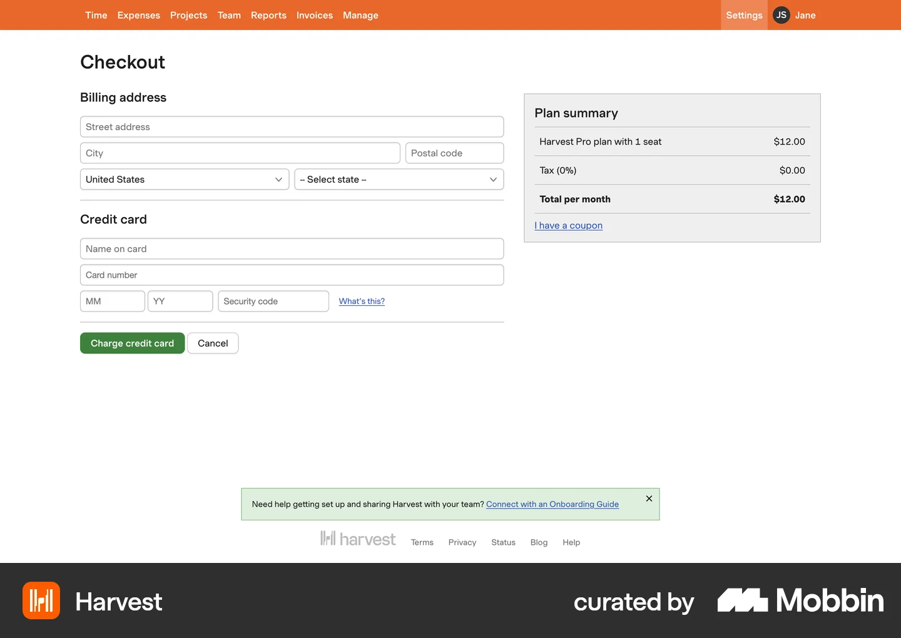The width and height of the screenshot is (901, 638).
Task: Open Settings in the top bar
Action: pos(744,15)
